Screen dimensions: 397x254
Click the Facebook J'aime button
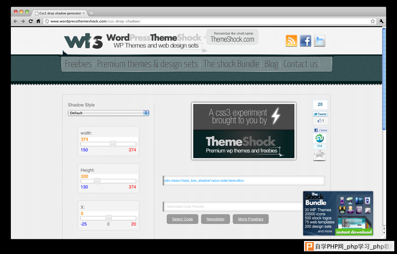(320, 130)
